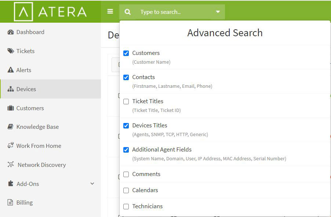
Task: Click the Network Discovery icon
Action: point(11,164)
